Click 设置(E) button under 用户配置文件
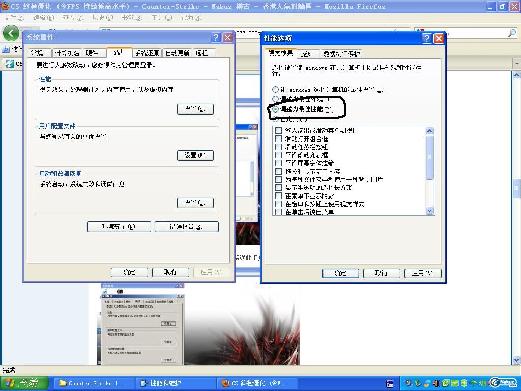The height and width of the screenshot is (391, 521). pos(195,155)
